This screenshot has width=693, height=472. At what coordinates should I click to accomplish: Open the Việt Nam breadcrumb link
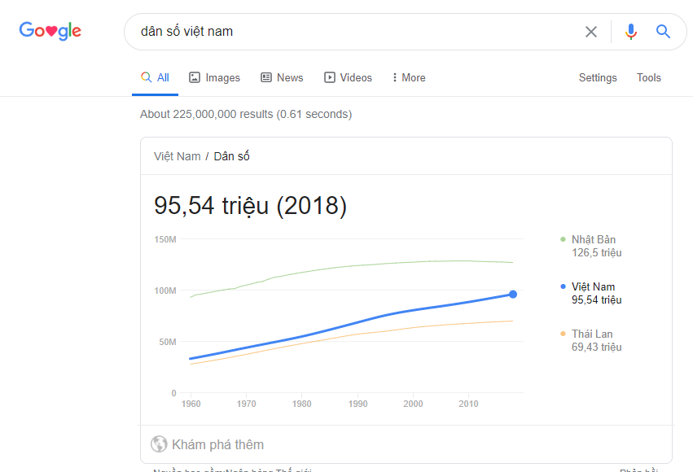177,155
